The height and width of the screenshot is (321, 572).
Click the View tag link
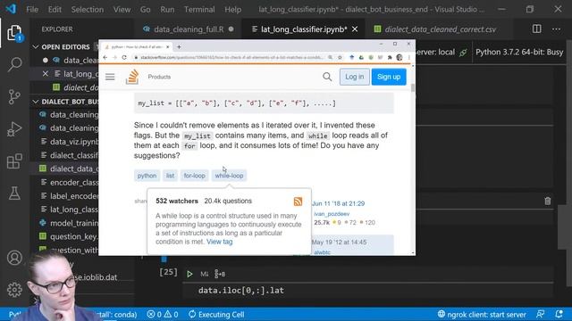220,242
